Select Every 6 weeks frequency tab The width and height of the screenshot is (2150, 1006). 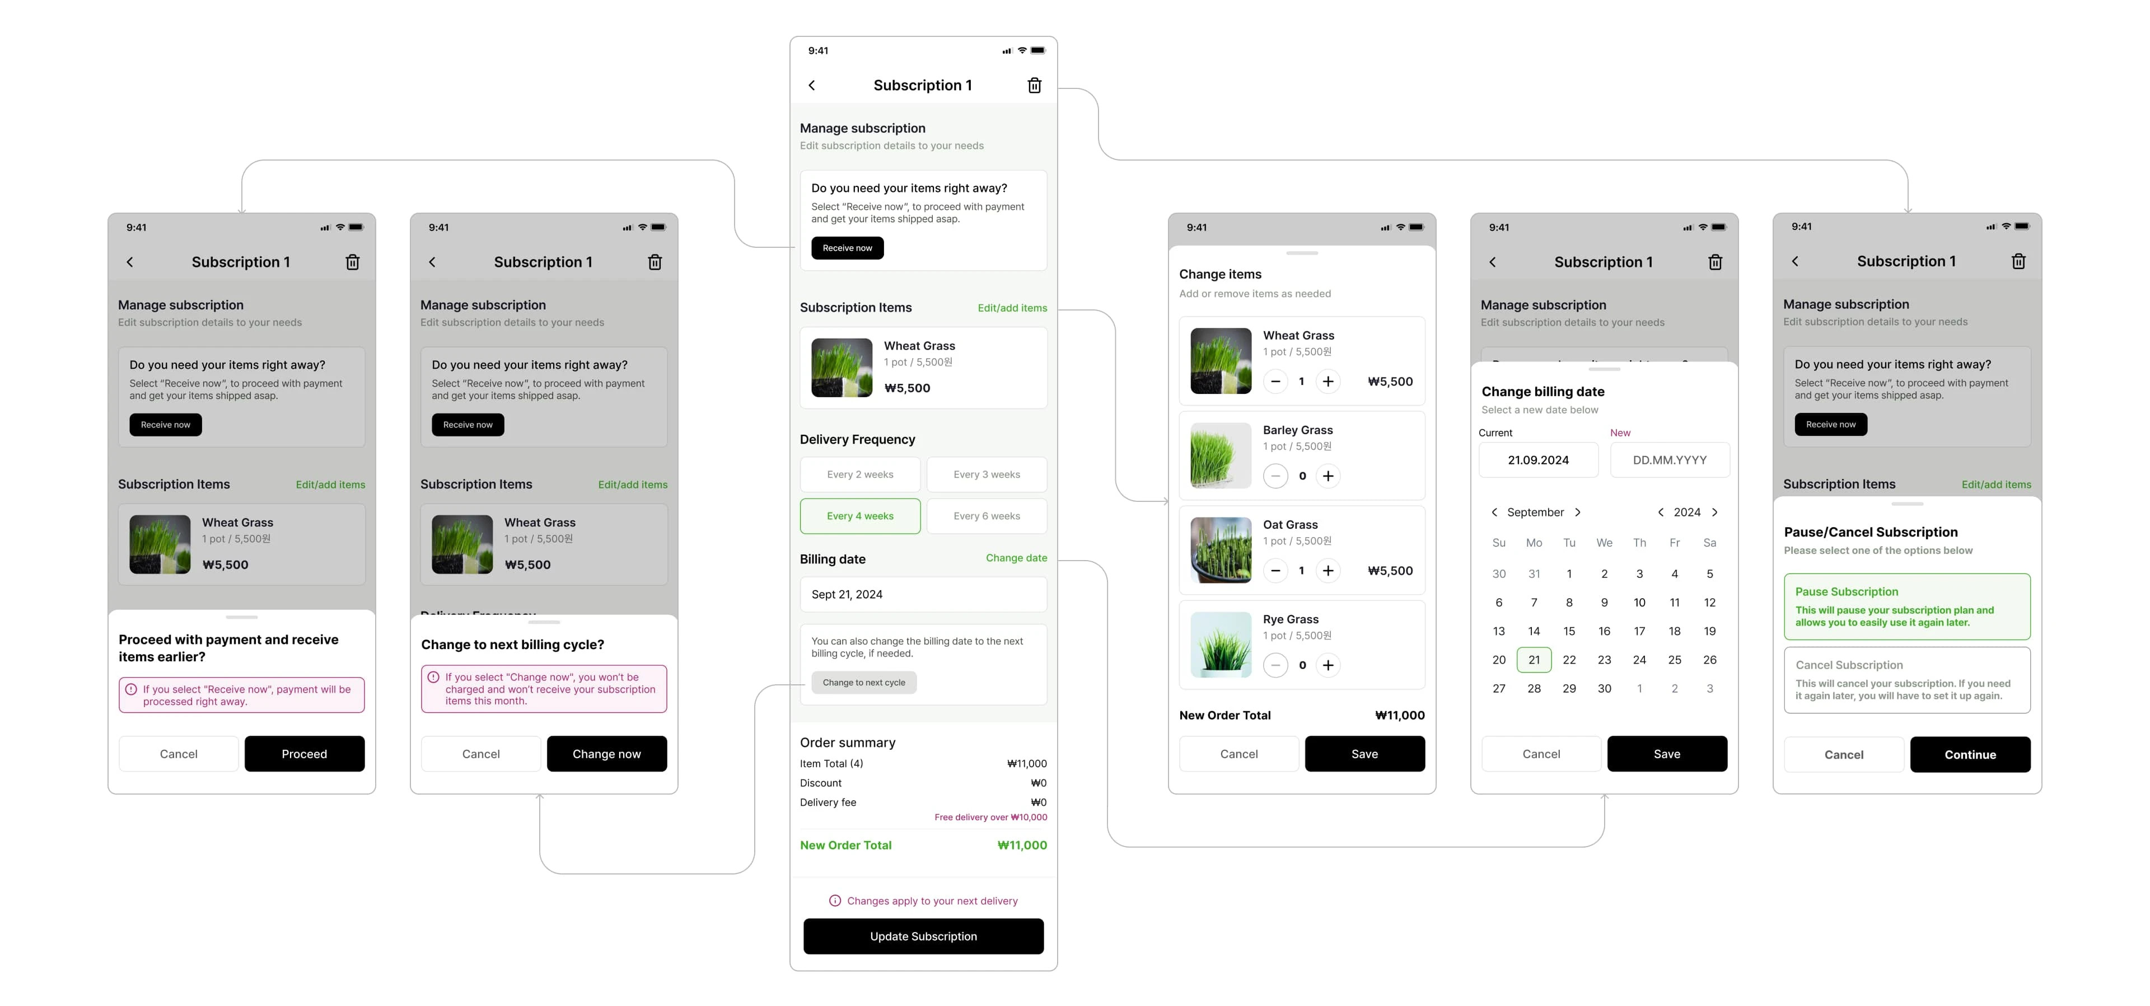[x=986, y=515]
